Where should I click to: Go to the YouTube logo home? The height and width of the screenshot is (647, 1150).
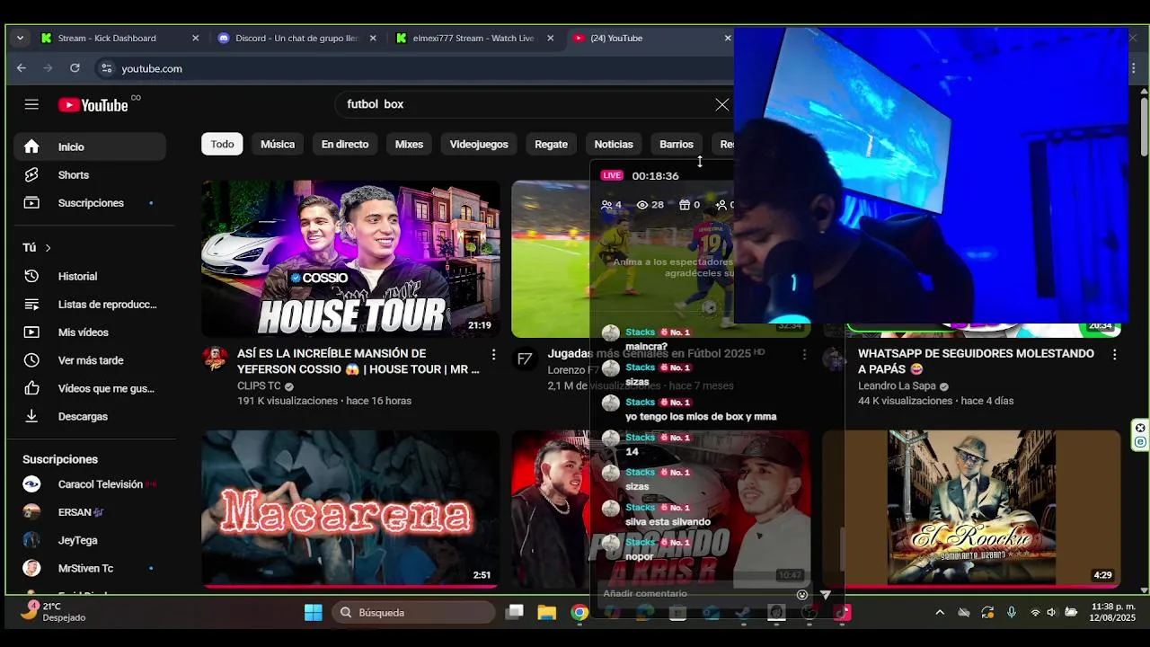pos(93,105)
